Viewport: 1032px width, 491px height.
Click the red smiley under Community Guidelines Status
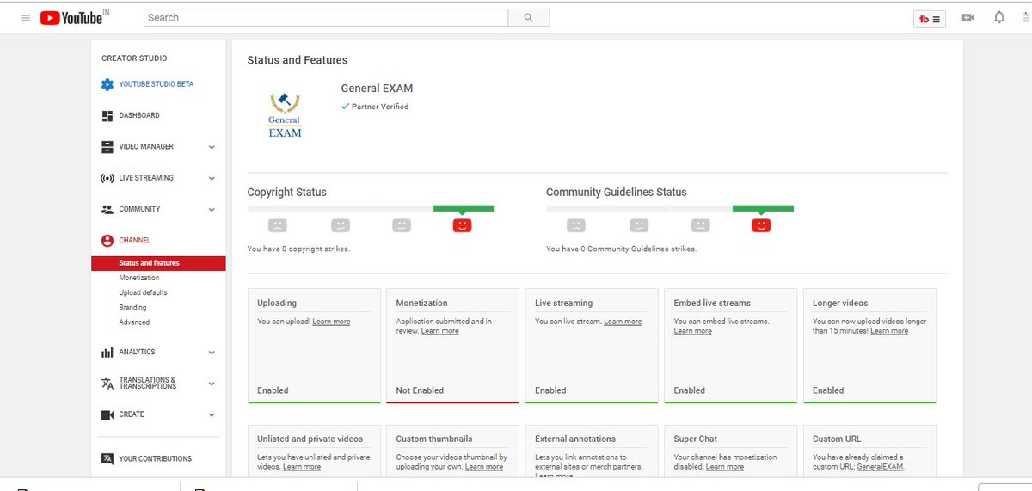[761, 225]
